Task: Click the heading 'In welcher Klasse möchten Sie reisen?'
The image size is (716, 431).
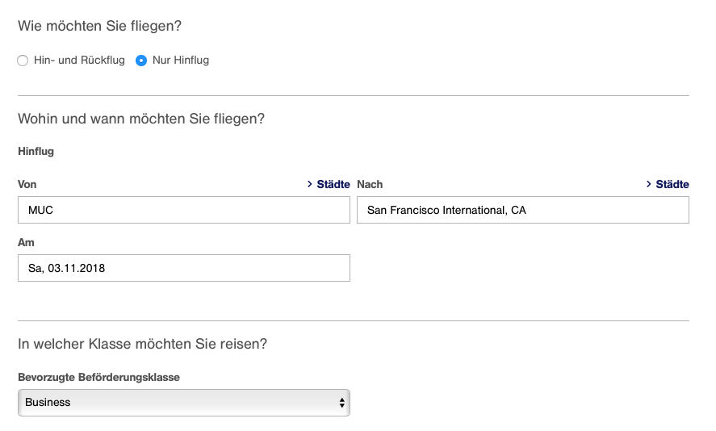Action: [x=142, y=345]
